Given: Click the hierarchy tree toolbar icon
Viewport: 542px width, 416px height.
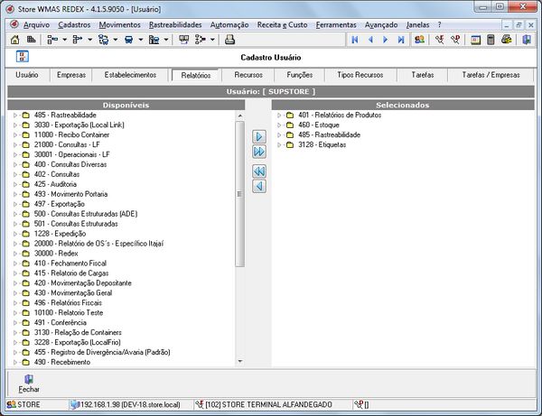Looking at the screenshot, I should 52,40.
